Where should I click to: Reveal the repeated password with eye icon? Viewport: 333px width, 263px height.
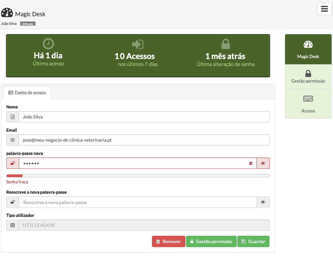click(x=263, y=202)
